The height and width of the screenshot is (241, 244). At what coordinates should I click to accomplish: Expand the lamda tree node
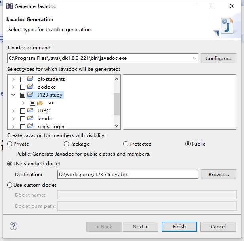tap(13, 119)
